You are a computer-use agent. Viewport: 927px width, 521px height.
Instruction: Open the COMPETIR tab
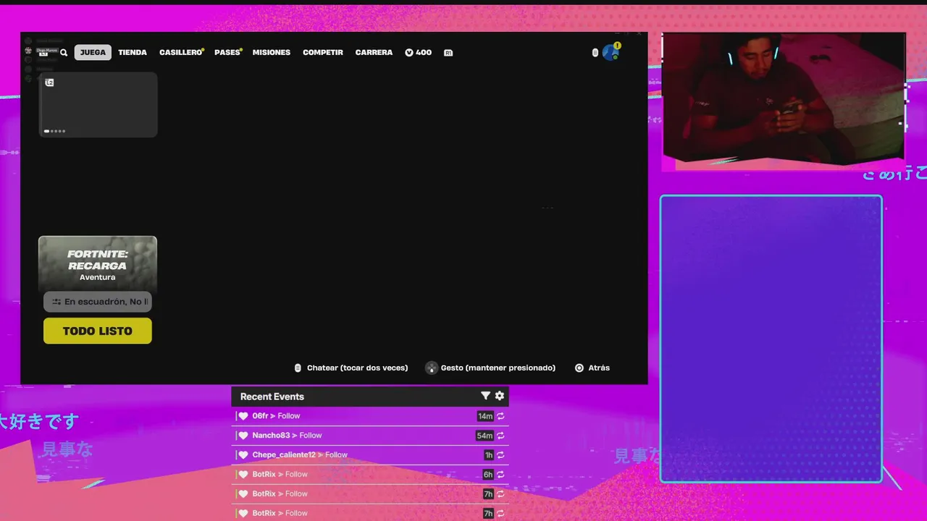tap(323, 52)
